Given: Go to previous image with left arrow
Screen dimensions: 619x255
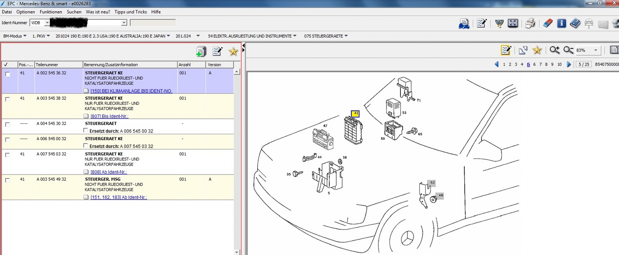Looking at the screenshot, I should [497, 64].
